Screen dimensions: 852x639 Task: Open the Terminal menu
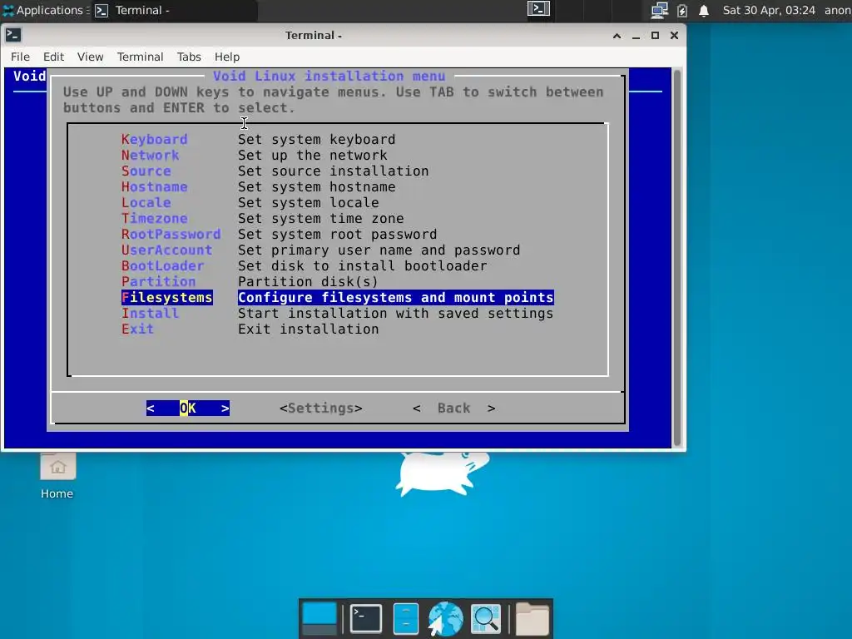pos(140,57)
